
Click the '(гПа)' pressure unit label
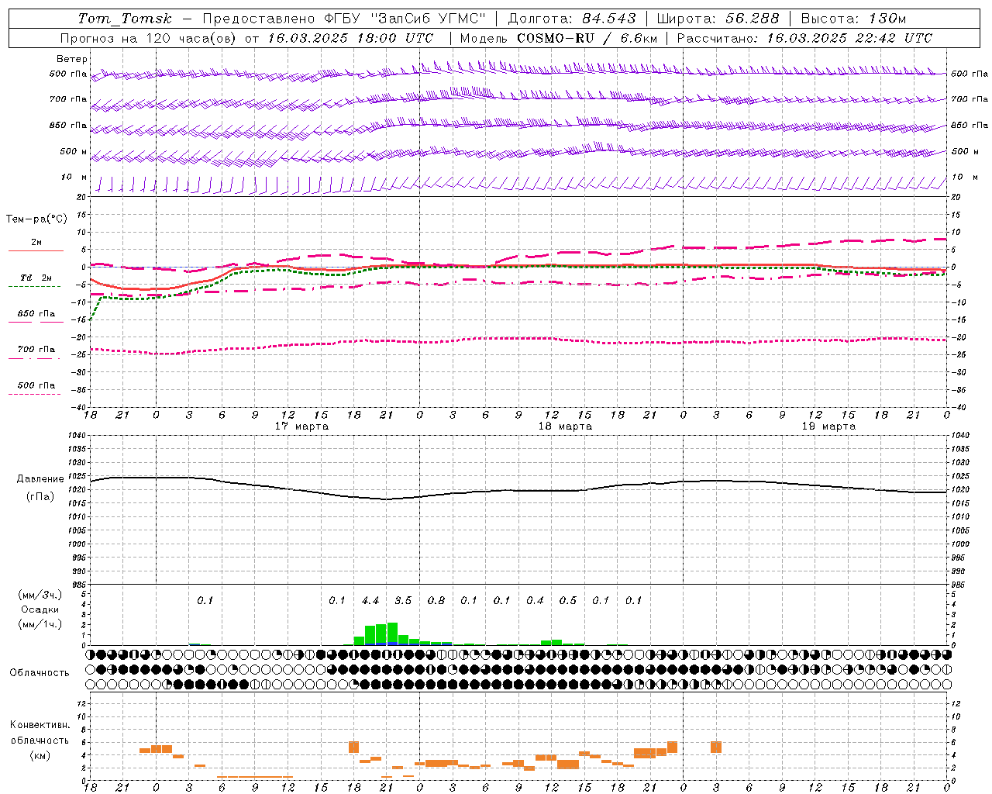[x=40, y=497]
